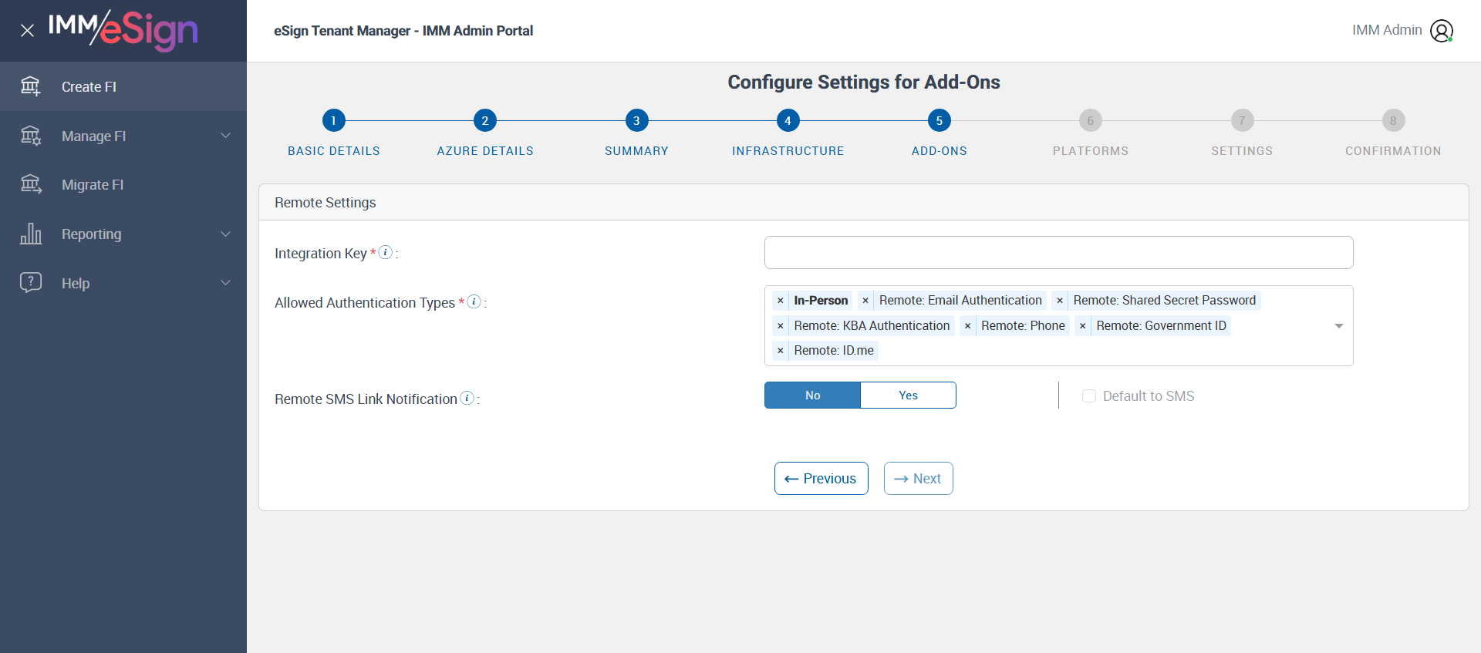This screenshot has height=653, width=1481.
Task: Click the Next button
Action: pyautogui.click(x=918, y=479)
